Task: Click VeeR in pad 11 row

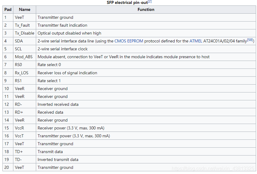Action: 19,96
